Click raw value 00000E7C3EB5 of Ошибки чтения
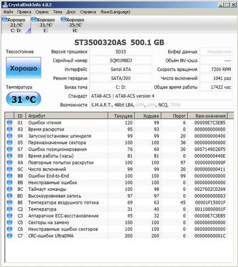 (210, 123)
